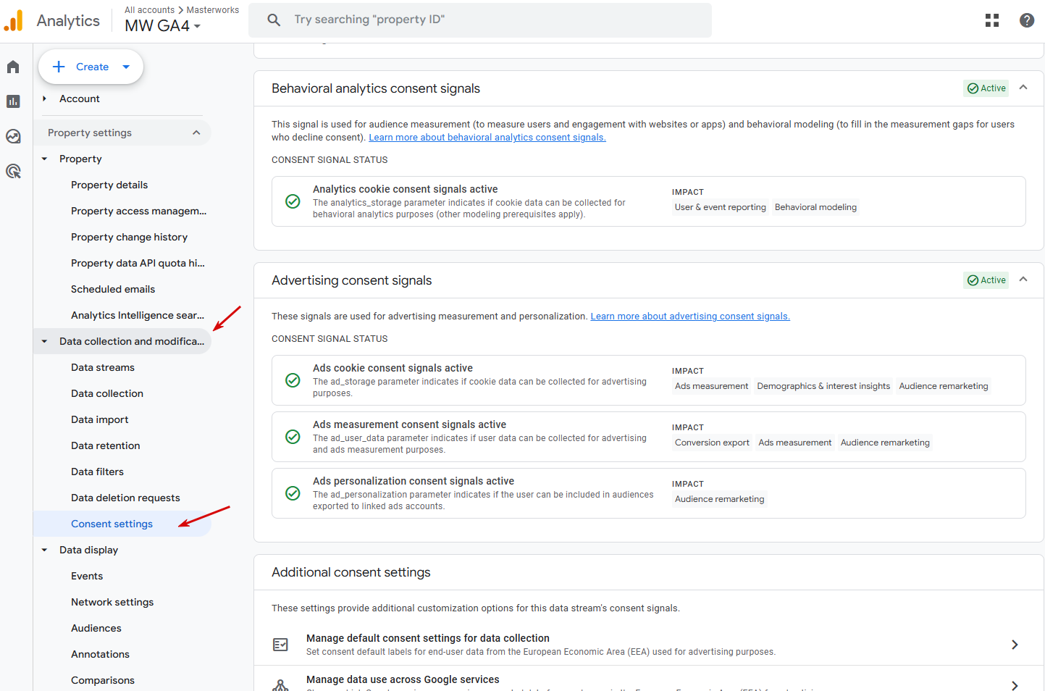Open Annotations in sidebar
This screenshot has height=691, width=1045.
100,654
